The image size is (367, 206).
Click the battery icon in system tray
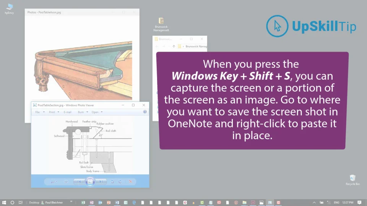tap(322, 203)
